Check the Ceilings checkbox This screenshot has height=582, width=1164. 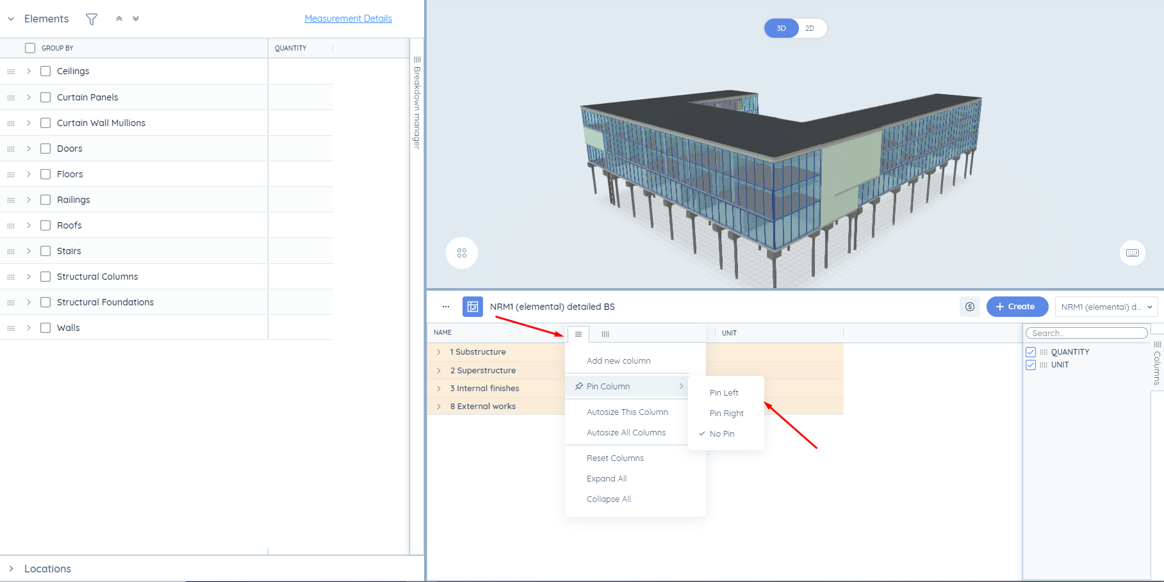pos(45,71)
